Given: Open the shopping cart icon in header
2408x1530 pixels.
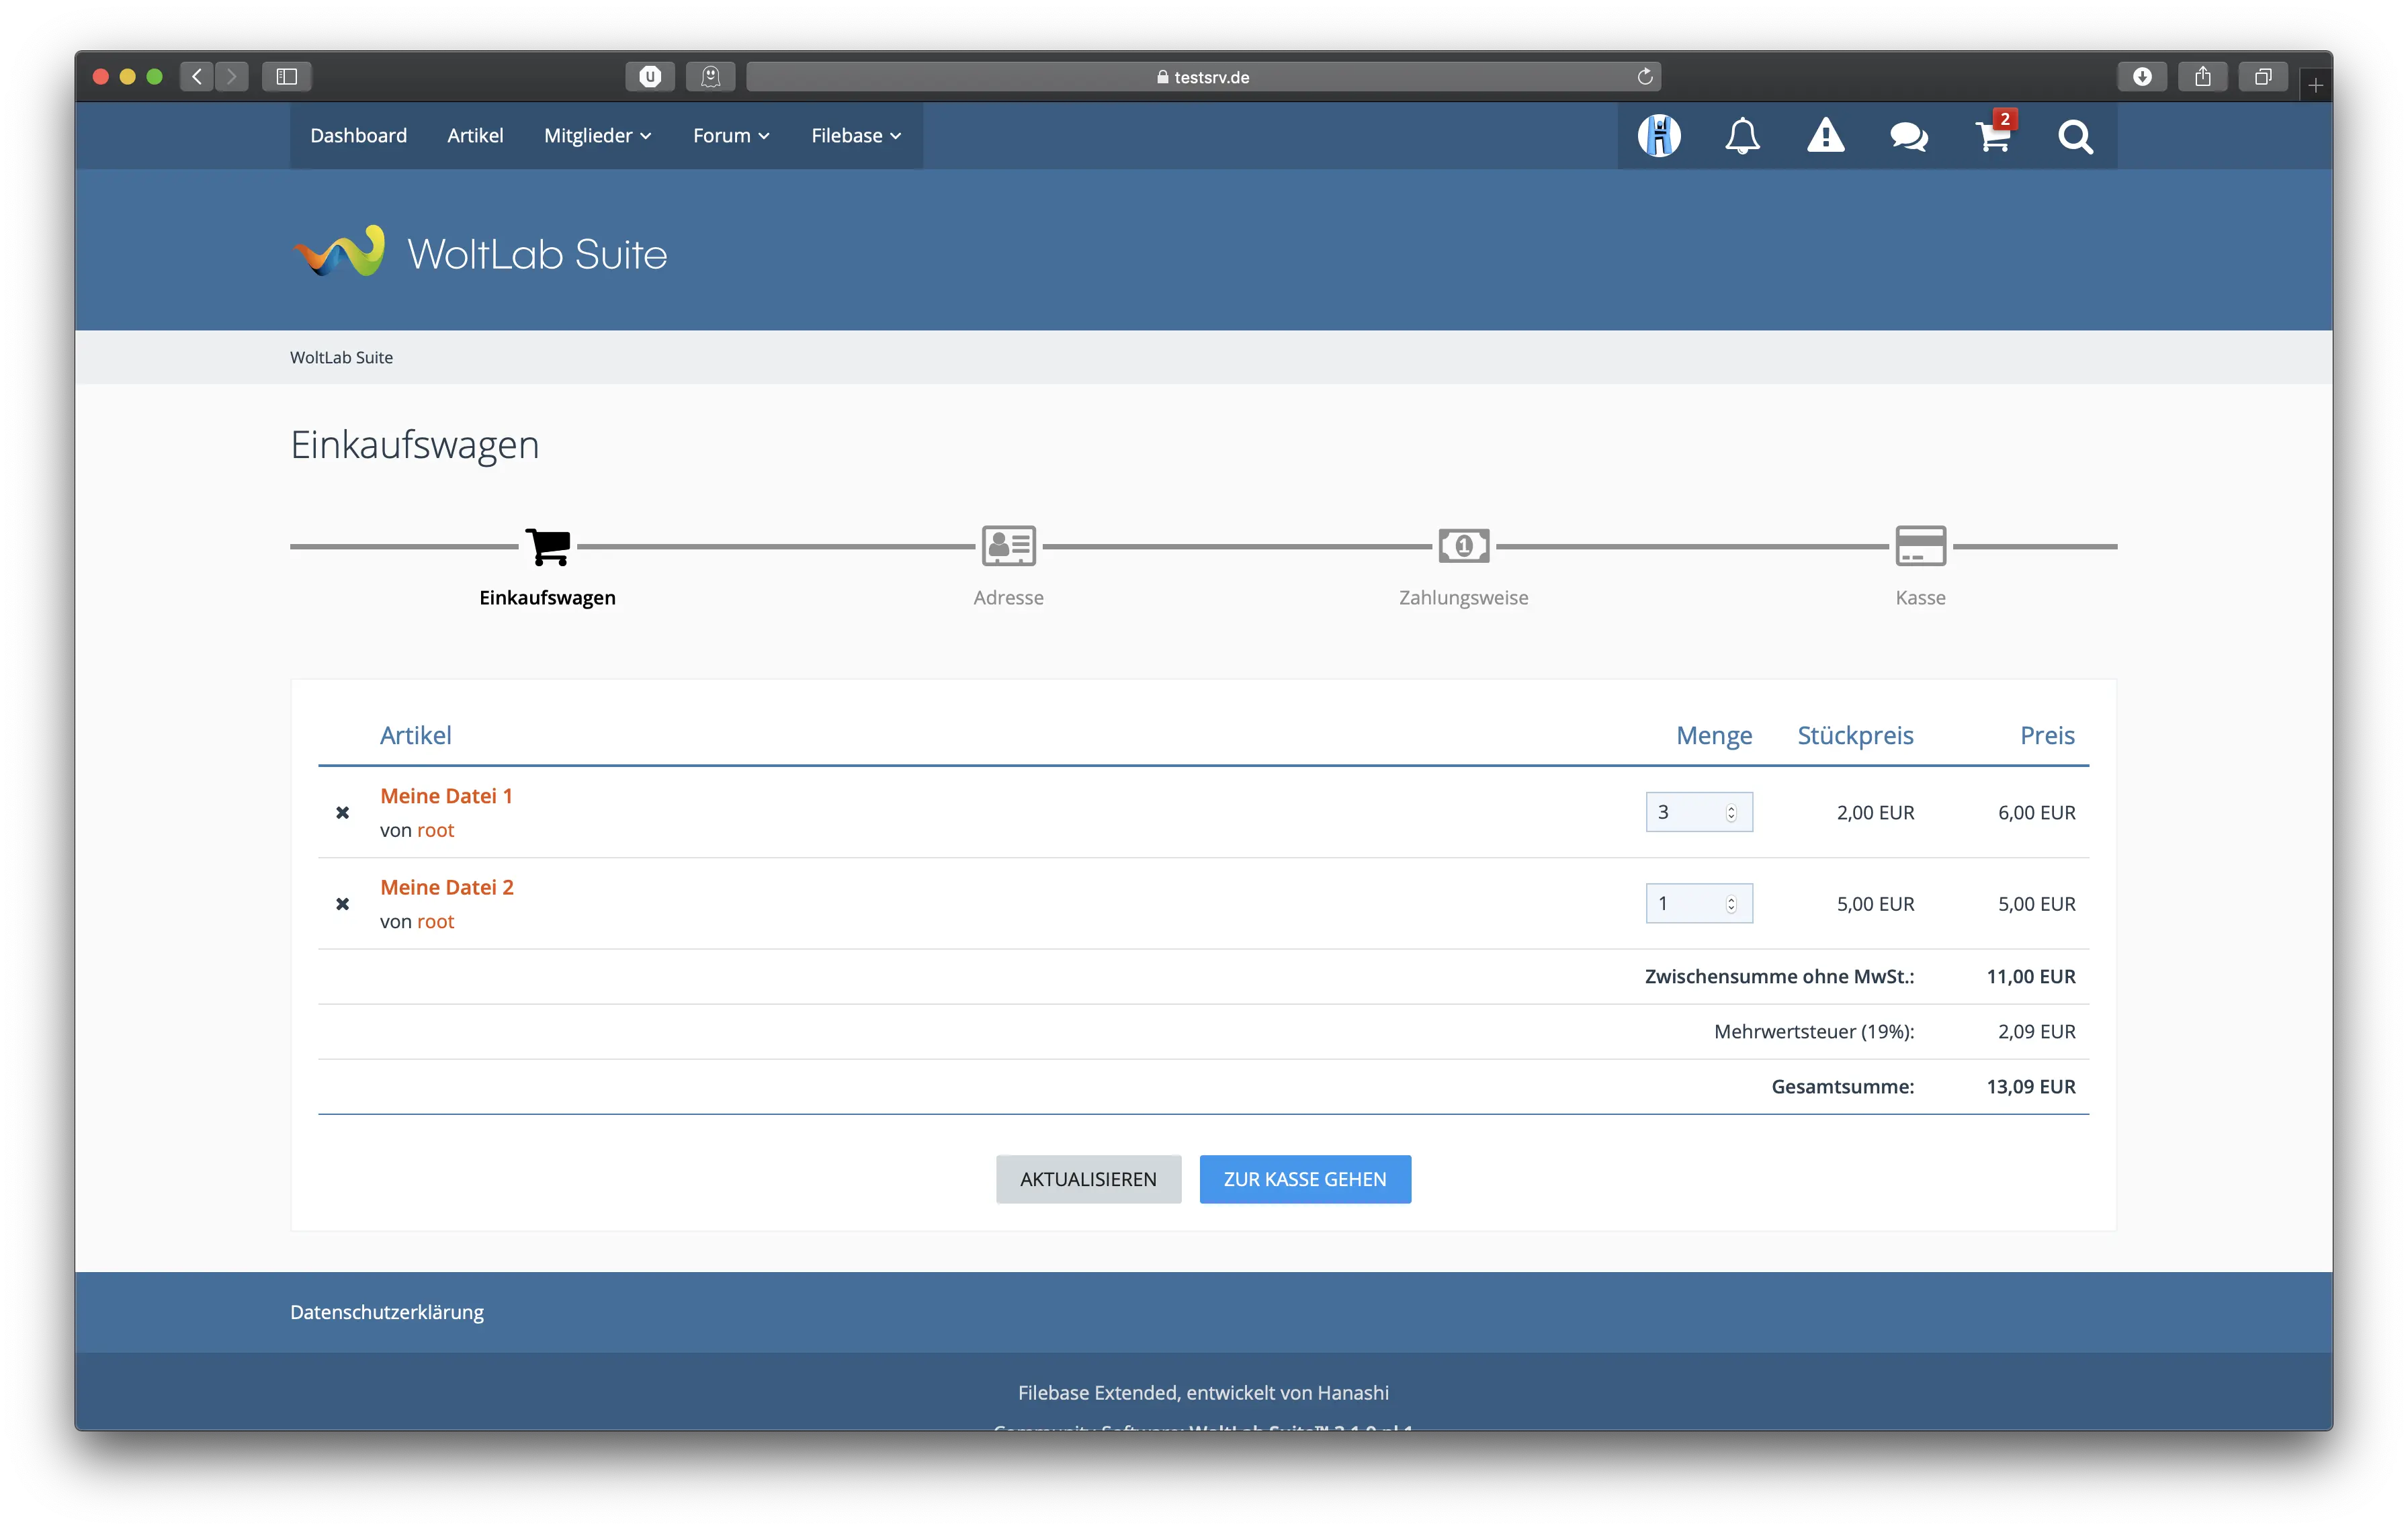Looking at the screenshot, I should tap(1992, 136).
